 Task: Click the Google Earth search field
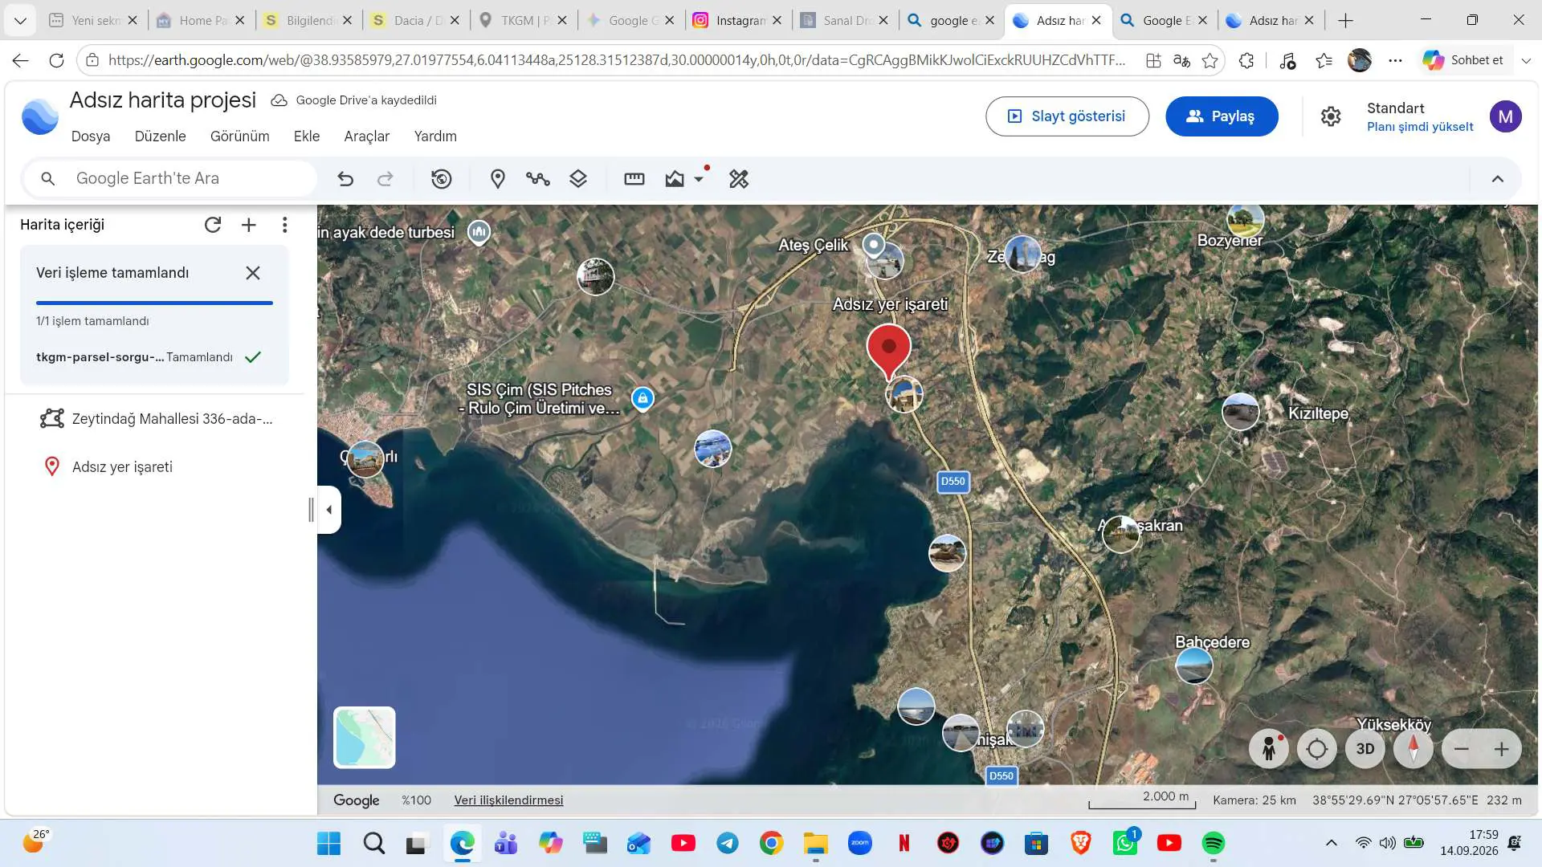click(x=171, y=178)
